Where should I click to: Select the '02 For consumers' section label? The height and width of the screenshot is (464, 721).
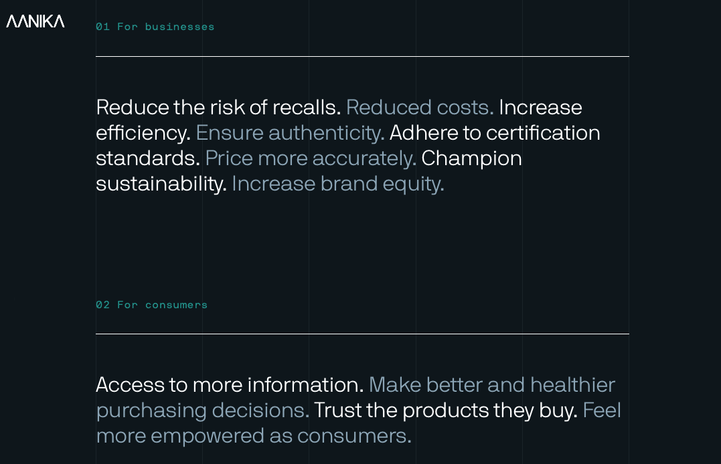[152, 305]
